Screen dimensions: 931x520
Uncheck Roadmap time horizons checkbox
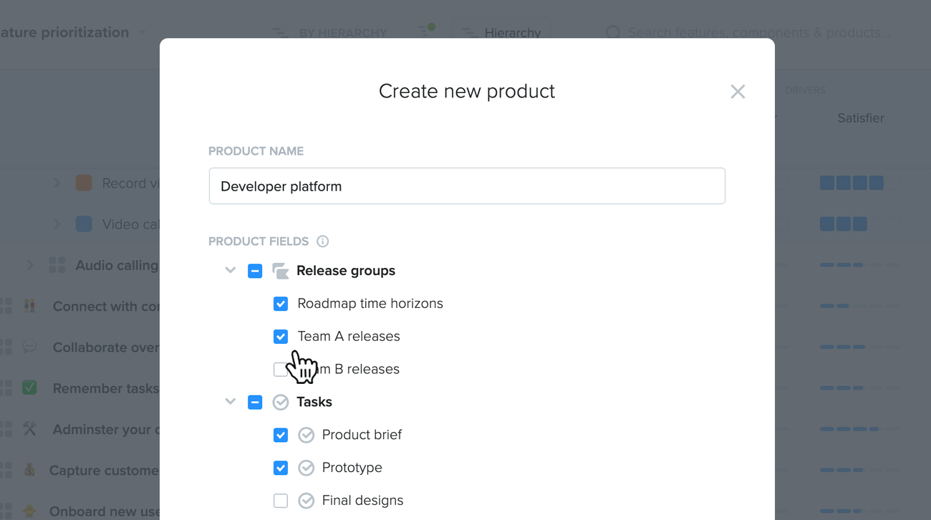tap(281, 304)
